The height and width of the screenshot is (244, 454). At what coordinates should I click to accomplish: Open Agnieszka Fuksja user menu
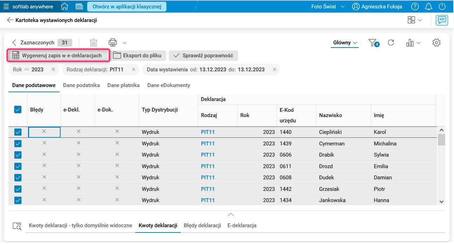(377, 7)
